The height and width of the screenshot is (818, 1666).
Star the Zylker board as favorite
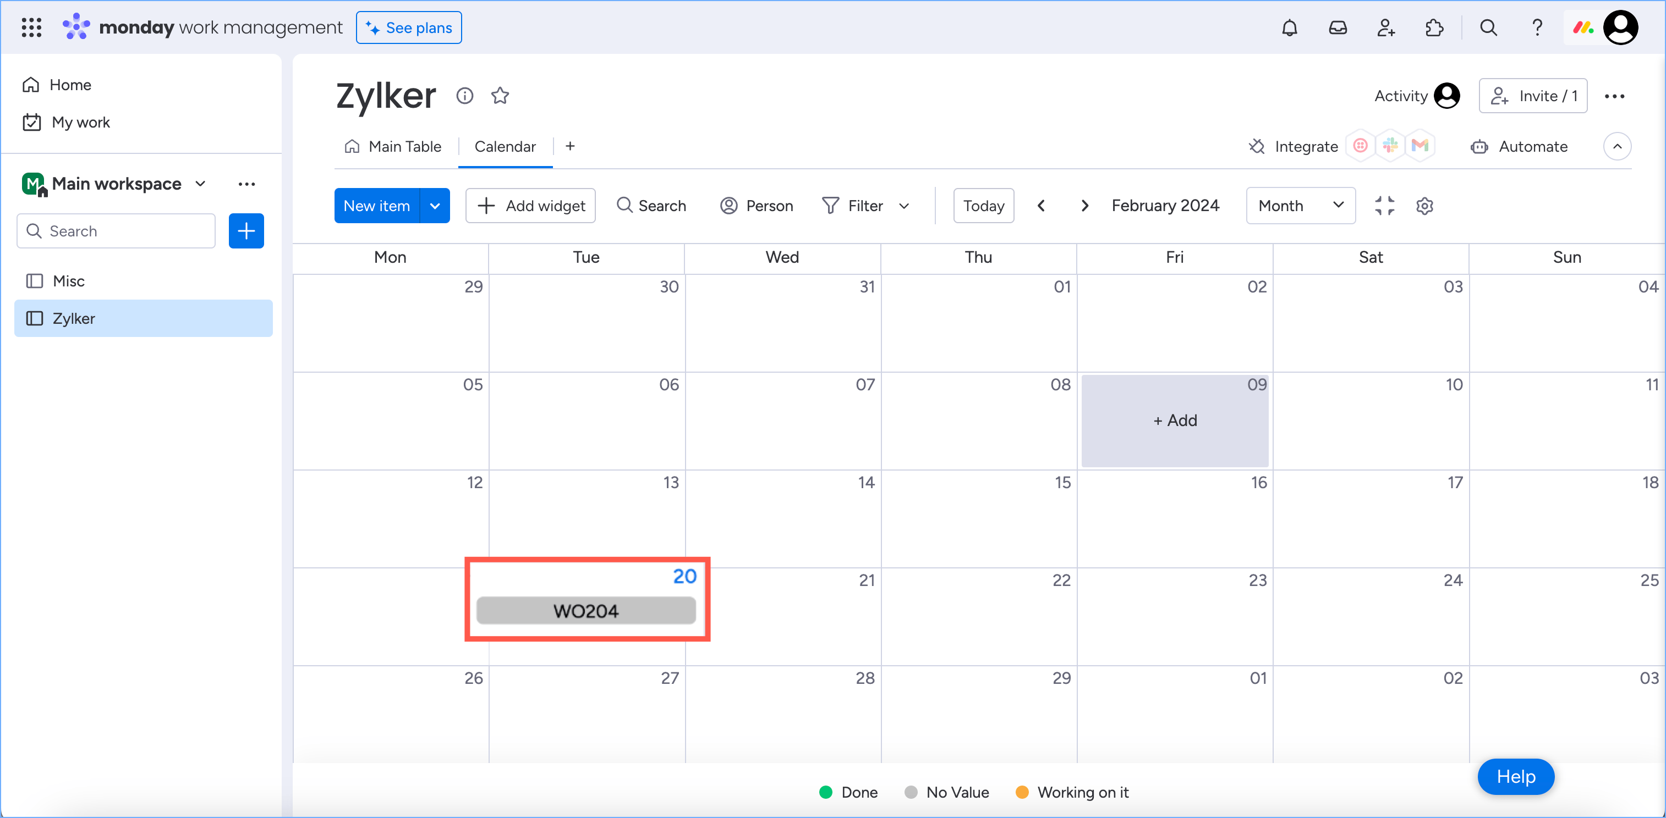tap(500, 96)
